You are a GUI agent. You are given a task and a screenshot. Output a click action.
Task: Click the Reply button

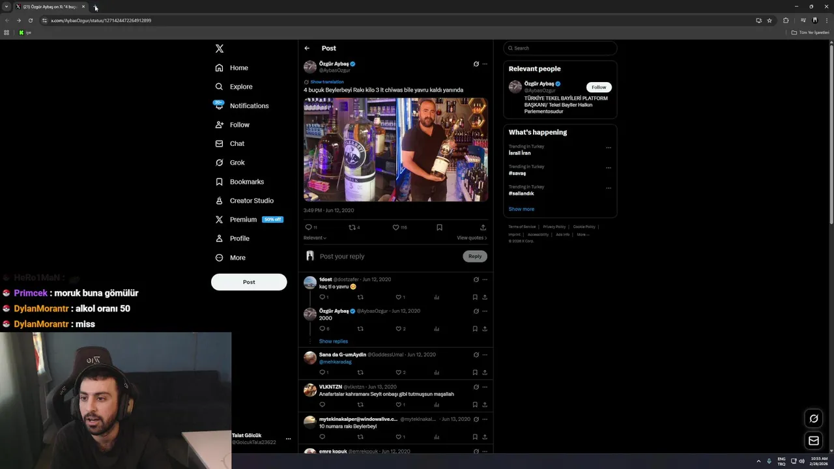[x=475, y=256]
